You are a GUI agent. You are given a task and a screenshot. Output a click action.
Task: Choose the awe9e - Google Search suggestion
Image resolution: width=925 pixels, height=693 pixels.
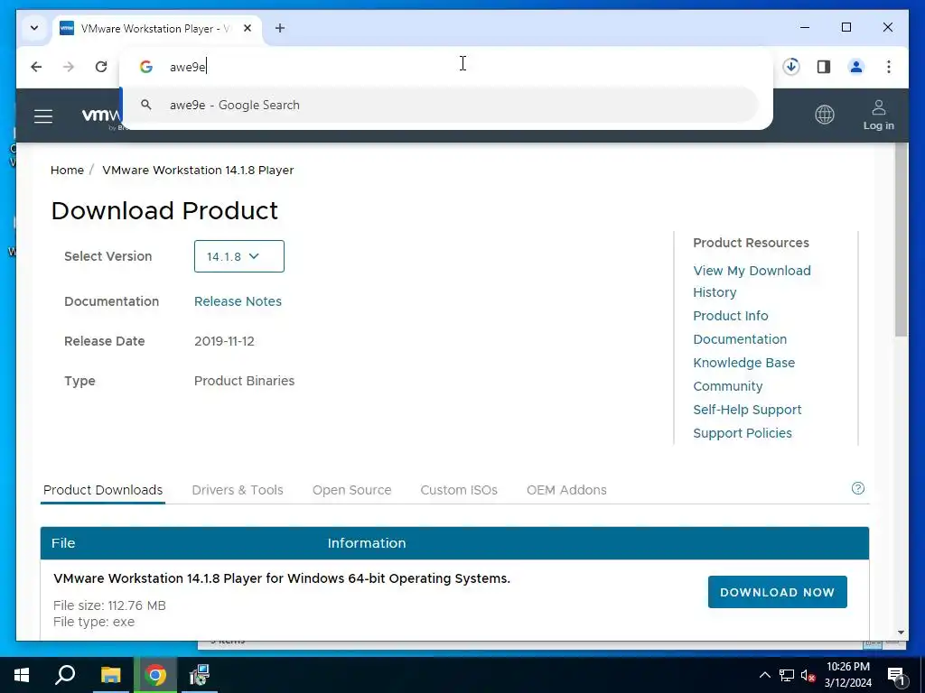[x=440, y=105]
